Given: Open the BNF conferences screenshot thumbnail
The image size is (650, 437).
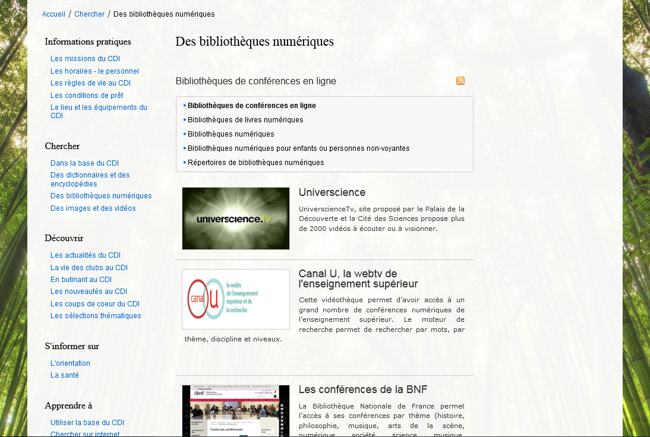Looking at the screenshot, I should [x=236, y=410].
